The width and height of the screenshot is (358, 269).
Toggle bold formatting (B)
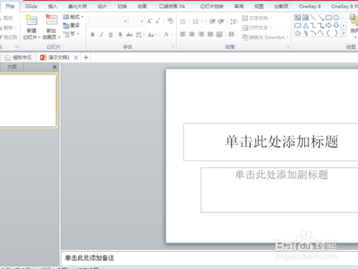click(x=92, y=34)
